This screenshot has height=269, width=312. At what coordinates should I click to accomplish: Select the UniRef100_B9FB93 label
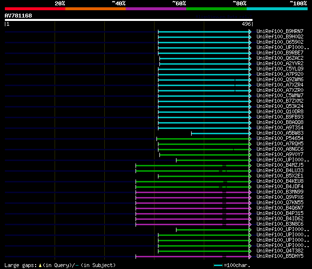280,117
